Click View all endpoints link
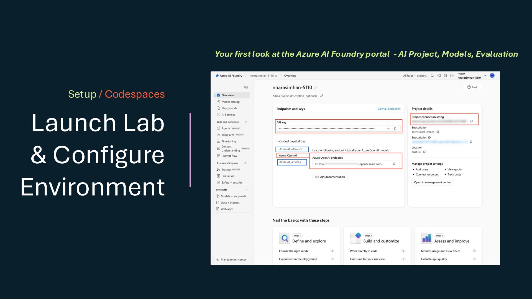Screen dimensions: 532x299 [x=389, y=109]
